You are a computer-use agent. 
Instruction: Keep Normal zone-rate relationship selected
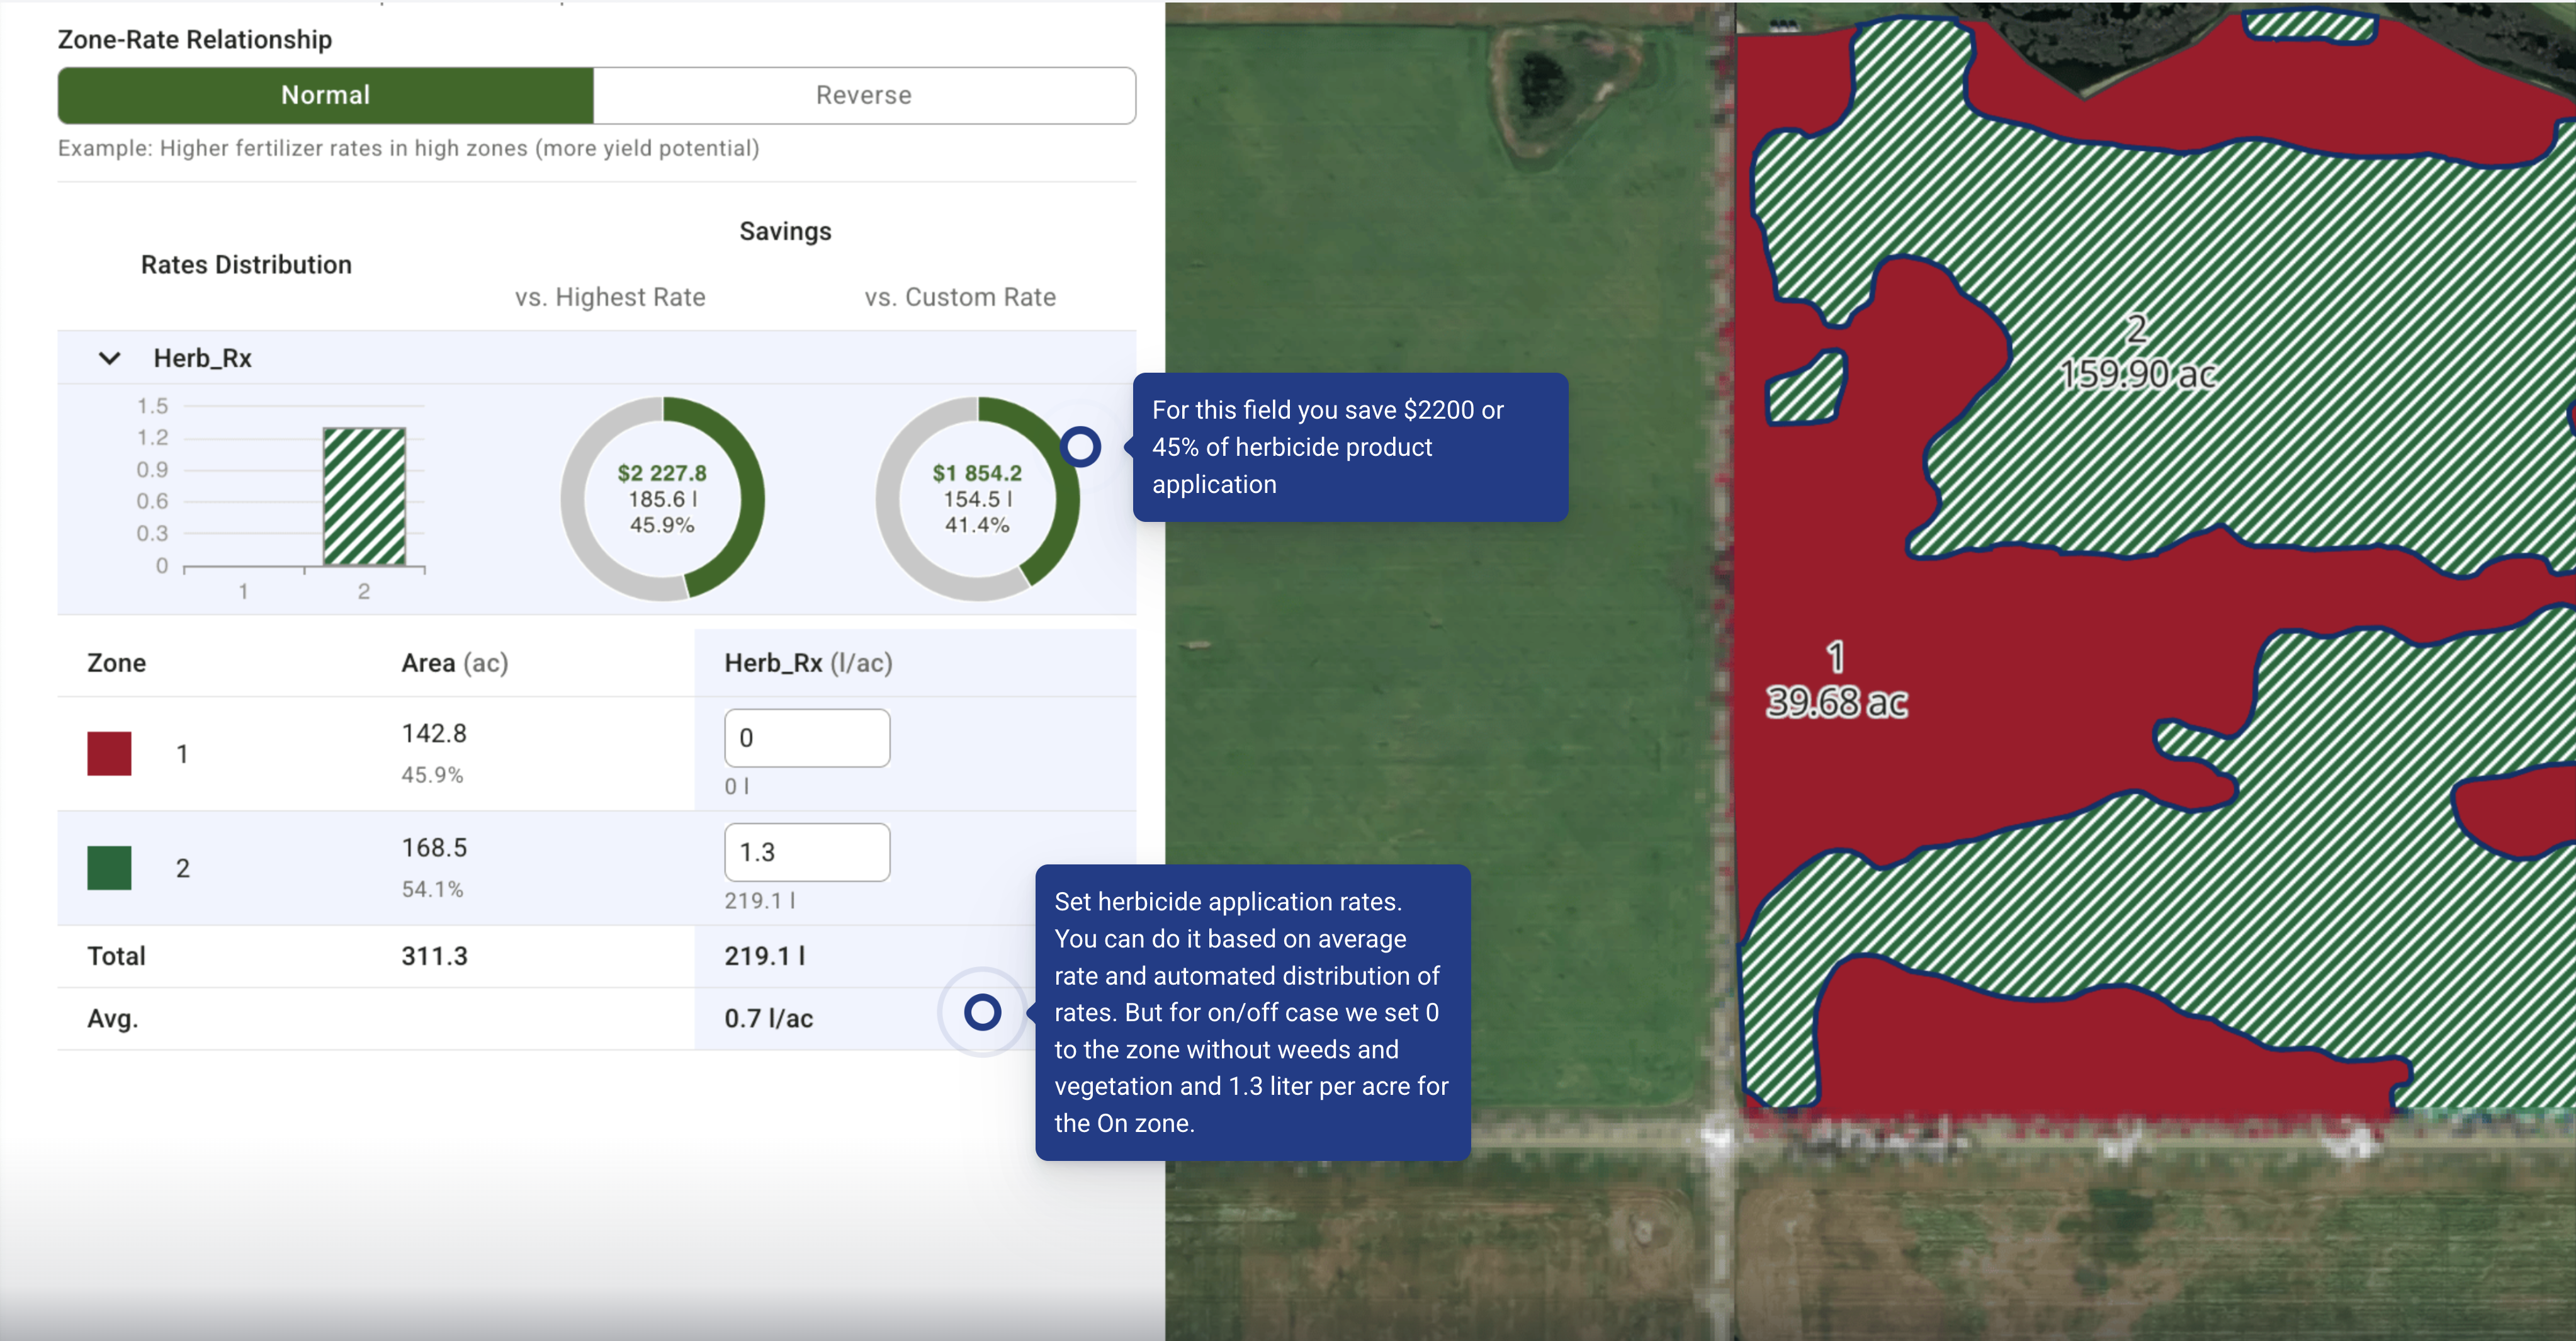pos(324,95)
